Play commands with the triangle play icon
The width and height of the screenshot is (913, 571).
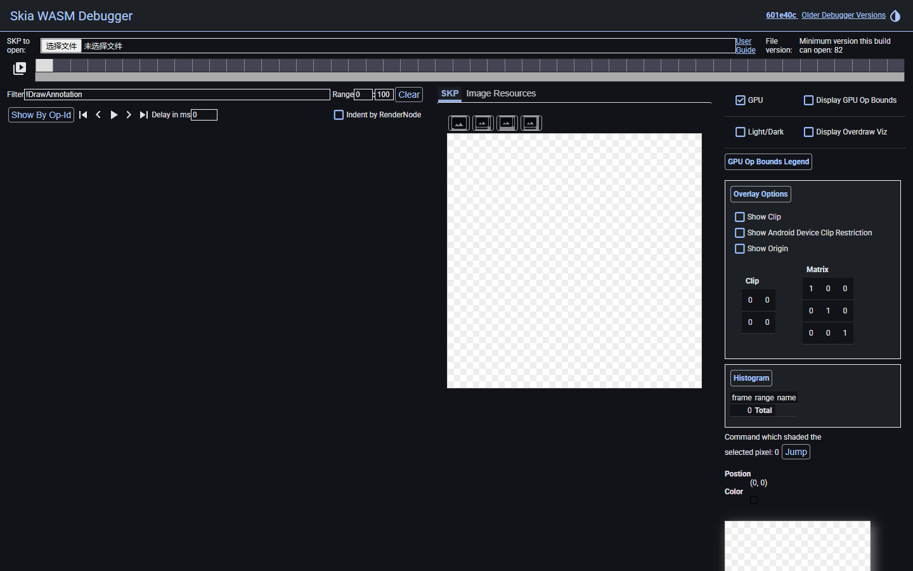[x=113, y=115]
